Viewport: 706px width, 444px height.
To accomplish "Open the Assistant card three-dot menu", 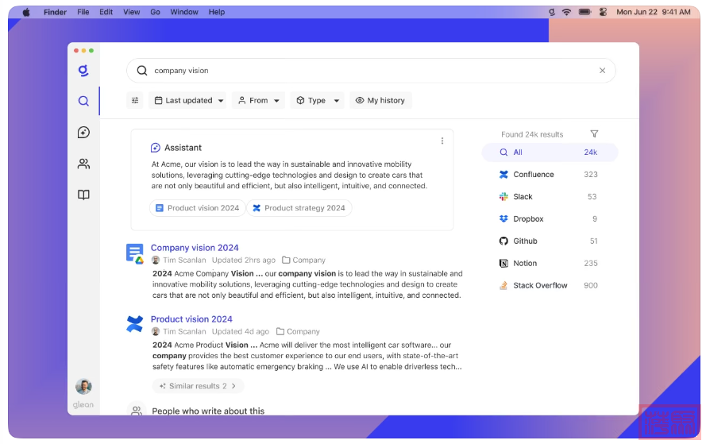I will tap(442, 141).
